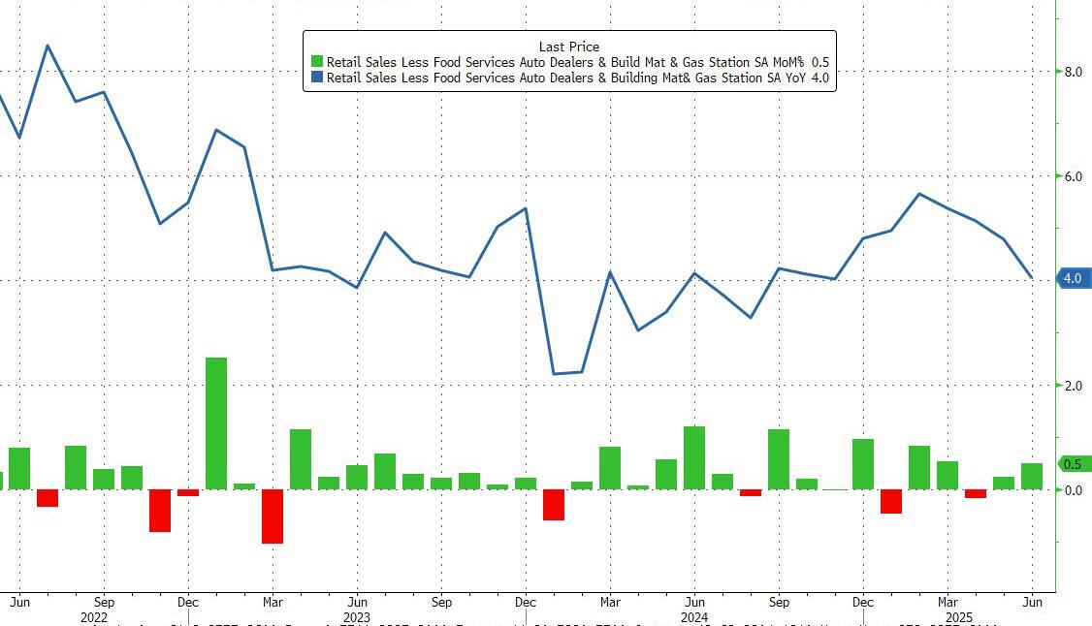The height and width of the screenshot is (626, 1092).
Task: Select the YoY retail sales legend entry
Action: pyautogui.click(x=577, y=78)
